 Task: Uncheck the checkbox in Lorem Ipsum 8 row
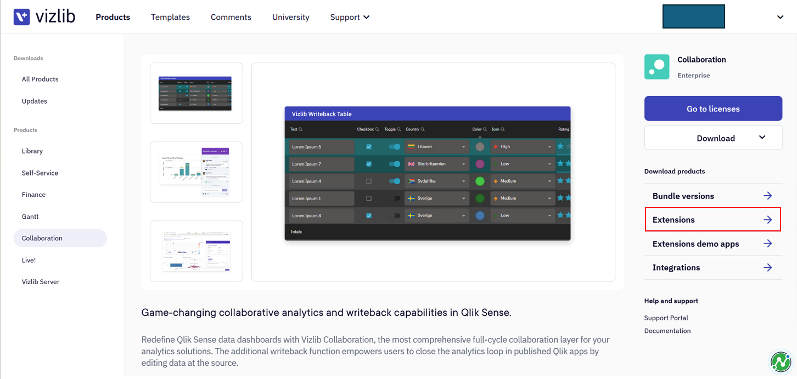coord(369,216)
